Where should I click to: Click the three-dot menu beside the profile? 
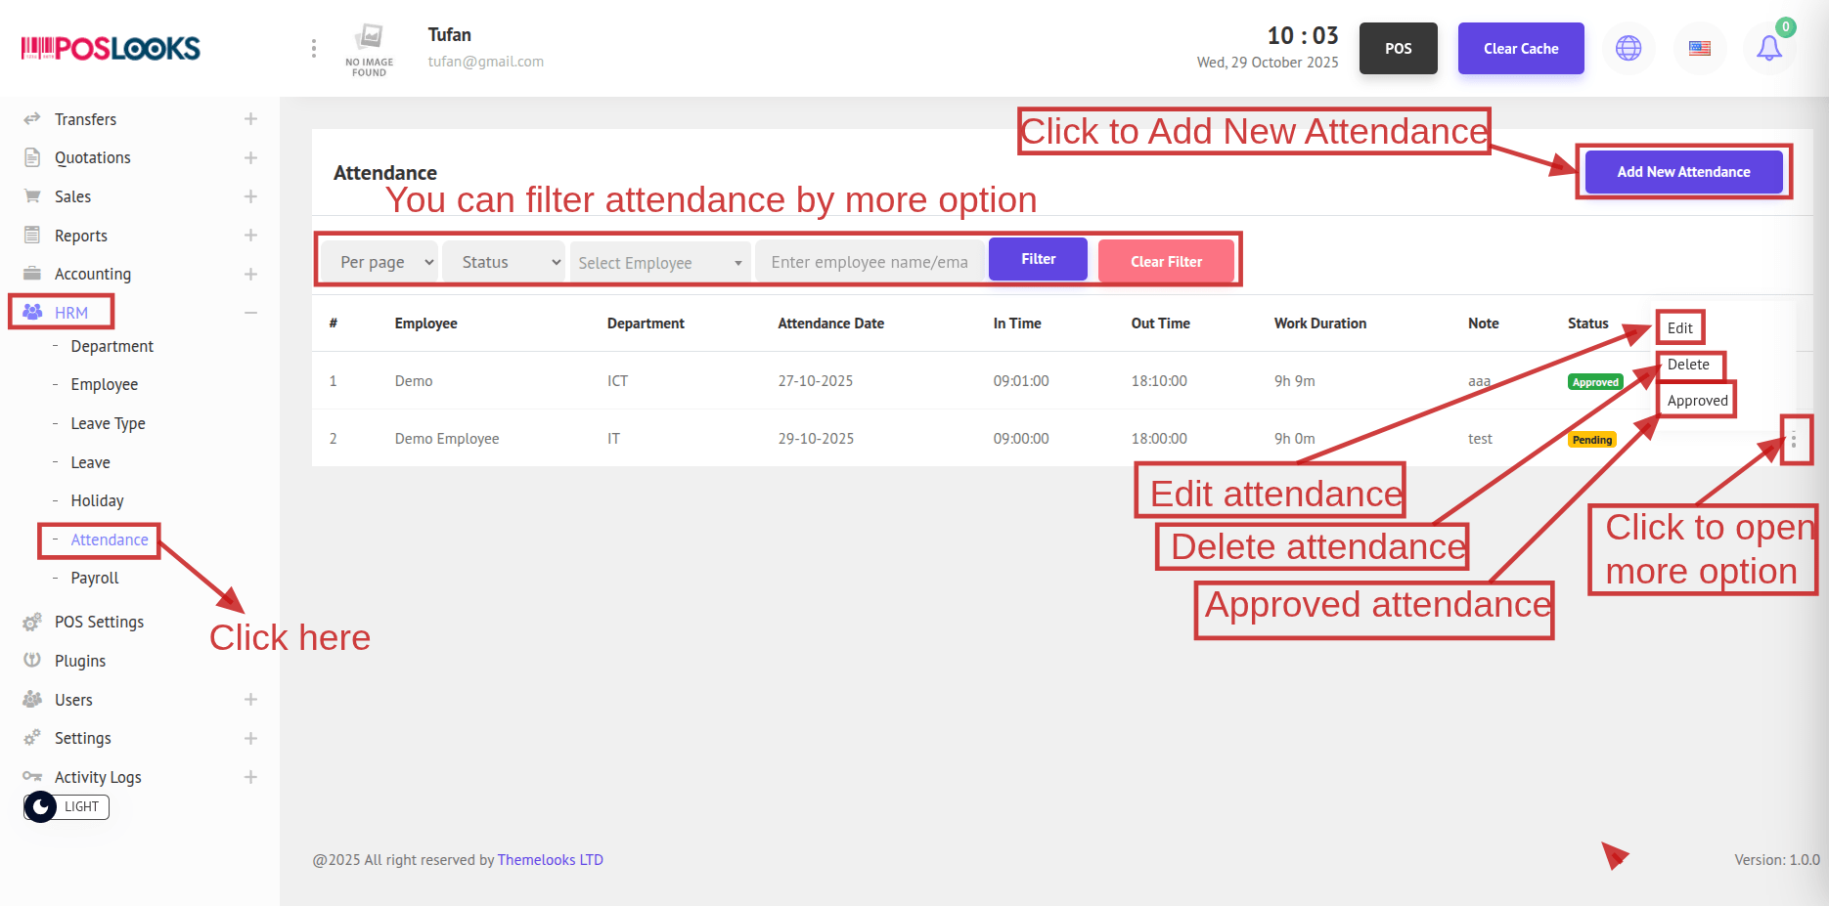(313, 48)
